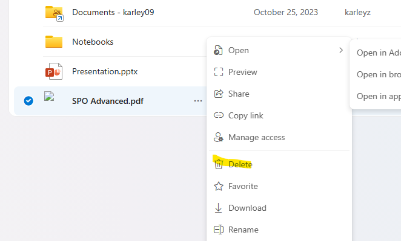This screenshot has height=241, width=401.
Task: Click the Favorite star icon
Action: pos(219,186)
